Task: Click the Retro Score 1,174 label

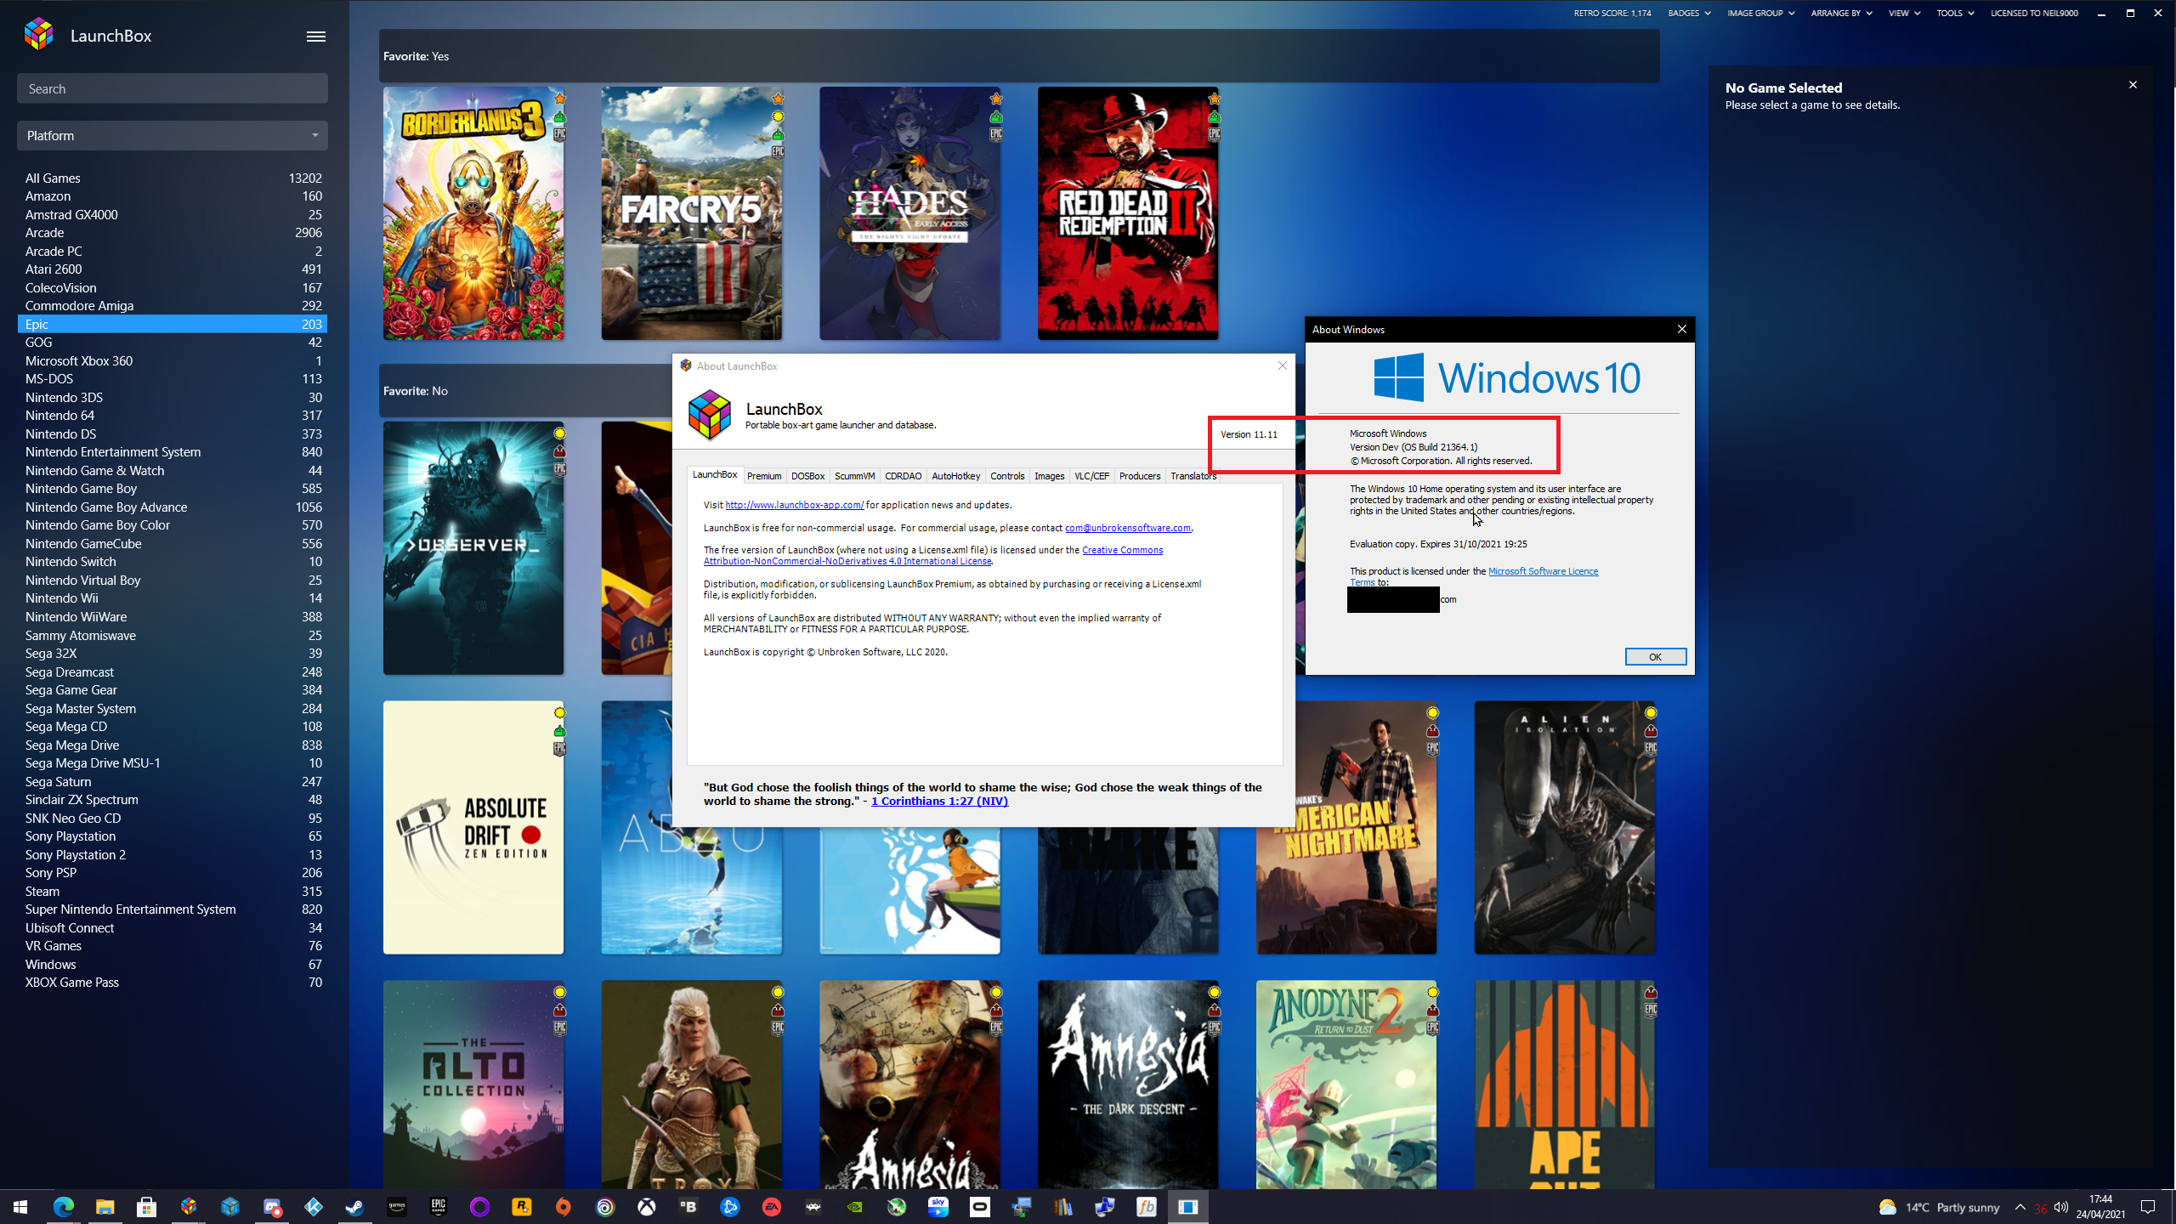Action: tap(1612, 13)
